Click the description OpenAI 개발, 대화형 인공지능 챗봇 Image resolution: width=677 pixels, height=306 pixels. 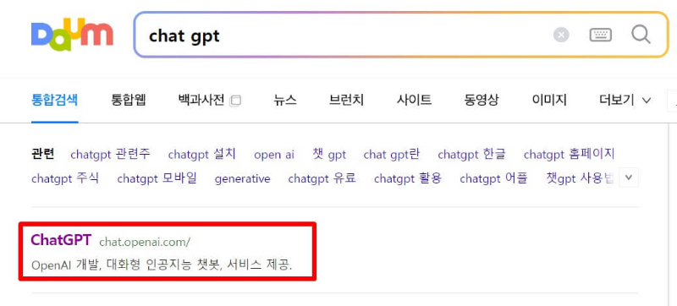pyautogui.click(x=162, y=265)
